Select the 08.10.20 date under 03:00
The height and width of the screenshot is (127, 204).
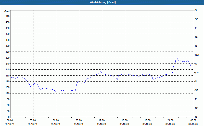pos(32,124)
